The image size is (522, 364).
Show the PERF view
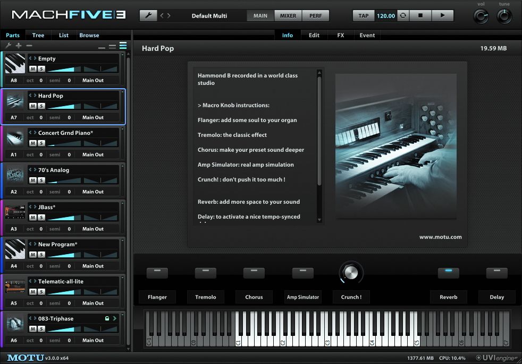pos(316,15)
